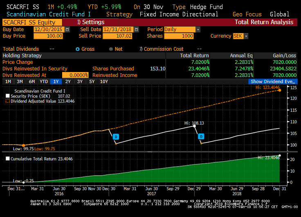Click the Commission Cost option

[162, 49]
